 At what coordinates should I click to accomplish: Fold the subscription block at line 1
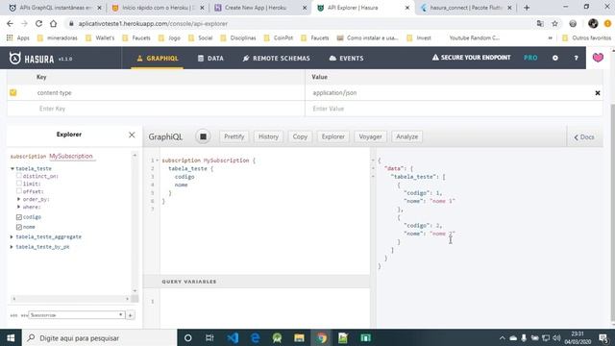(x=158, y=161)
